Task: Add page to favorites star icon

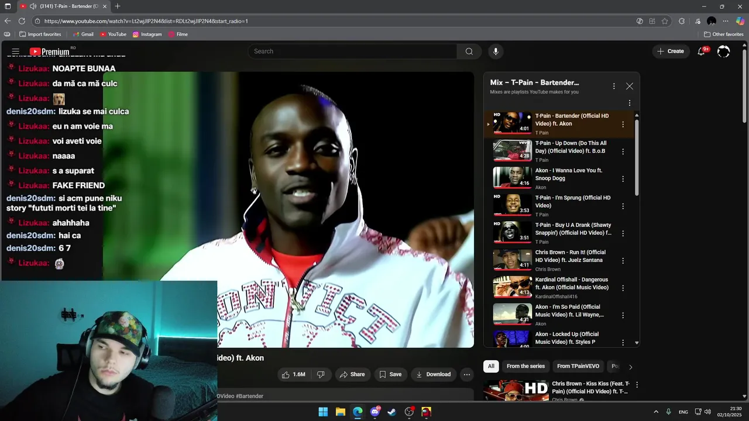Action: tap(665, 21)
